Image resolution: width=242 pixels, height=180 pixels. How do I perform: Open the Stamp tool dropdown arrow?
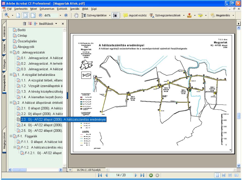195,15
